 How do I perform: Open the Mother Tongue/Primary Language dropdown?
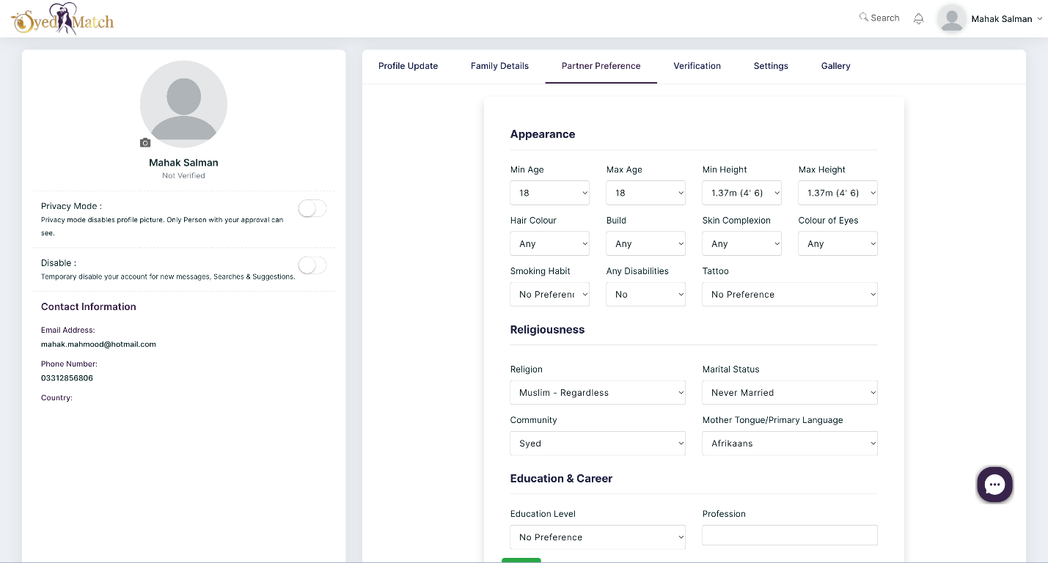pyautogui.click(x=790, y=443)
